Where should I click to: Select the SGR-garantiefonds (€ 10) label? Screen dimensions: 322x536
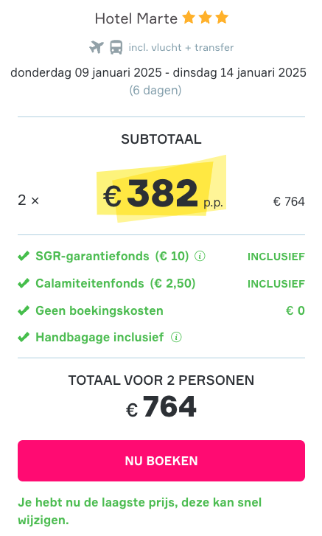112,256
